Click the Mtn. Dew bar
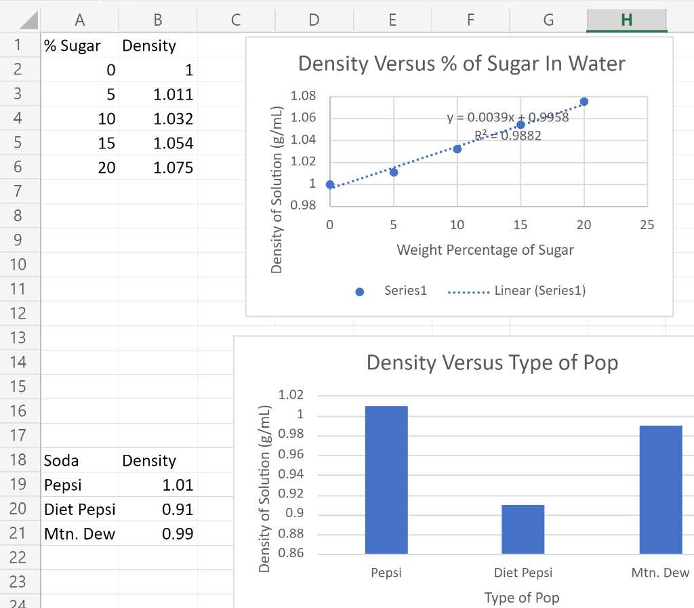 click(661, 489)
